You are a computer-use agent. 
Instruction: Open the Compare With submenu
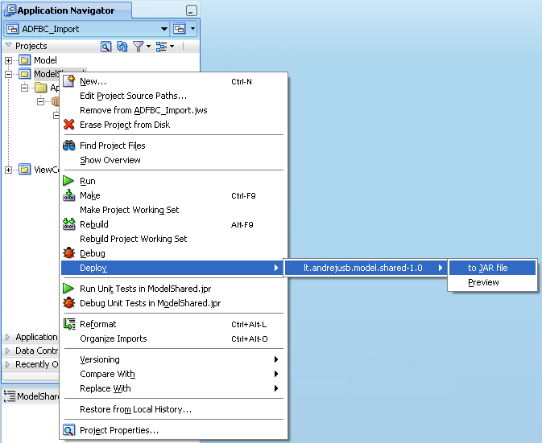tap(174, 374)
